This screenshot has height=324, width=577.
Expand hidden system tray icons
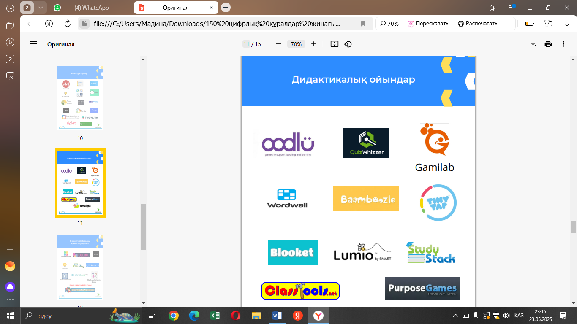click(x=456, y=316)
